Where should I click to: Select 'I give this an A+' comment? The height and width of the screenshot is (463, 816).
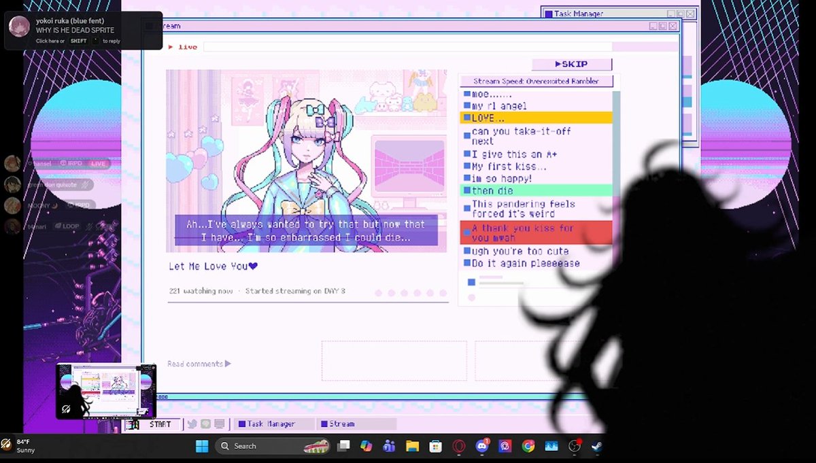536,154
